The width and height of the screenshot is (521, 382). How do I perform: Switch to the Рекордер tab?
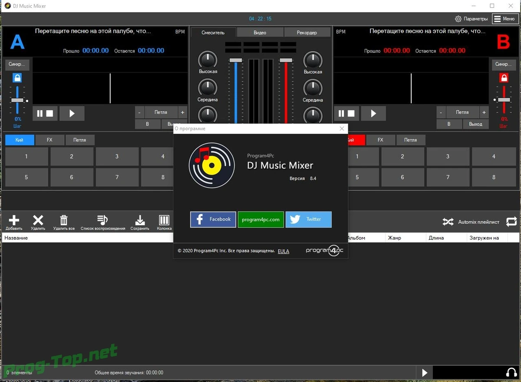(x=307, y=33)
